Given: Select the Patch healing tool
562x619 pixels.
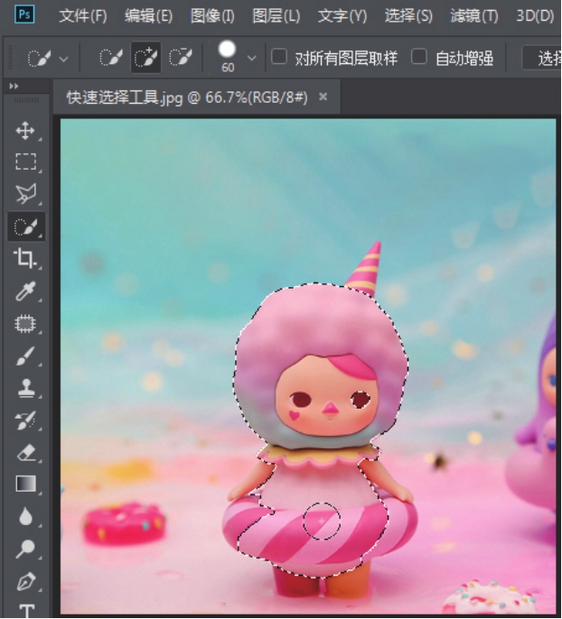Looking at the screenshot, I should tap(25, 324).
